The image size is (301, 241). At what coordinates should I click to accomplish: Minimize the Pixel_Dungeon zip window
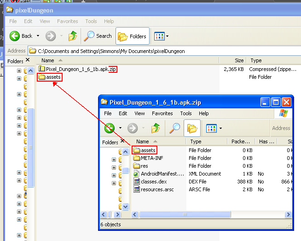click(x=265, y=102)
